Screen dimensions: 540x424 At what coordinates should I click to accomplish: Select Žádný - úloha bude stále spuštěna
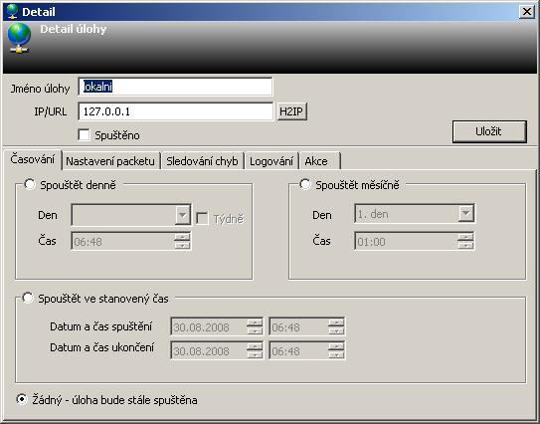(x=22, y=399)
